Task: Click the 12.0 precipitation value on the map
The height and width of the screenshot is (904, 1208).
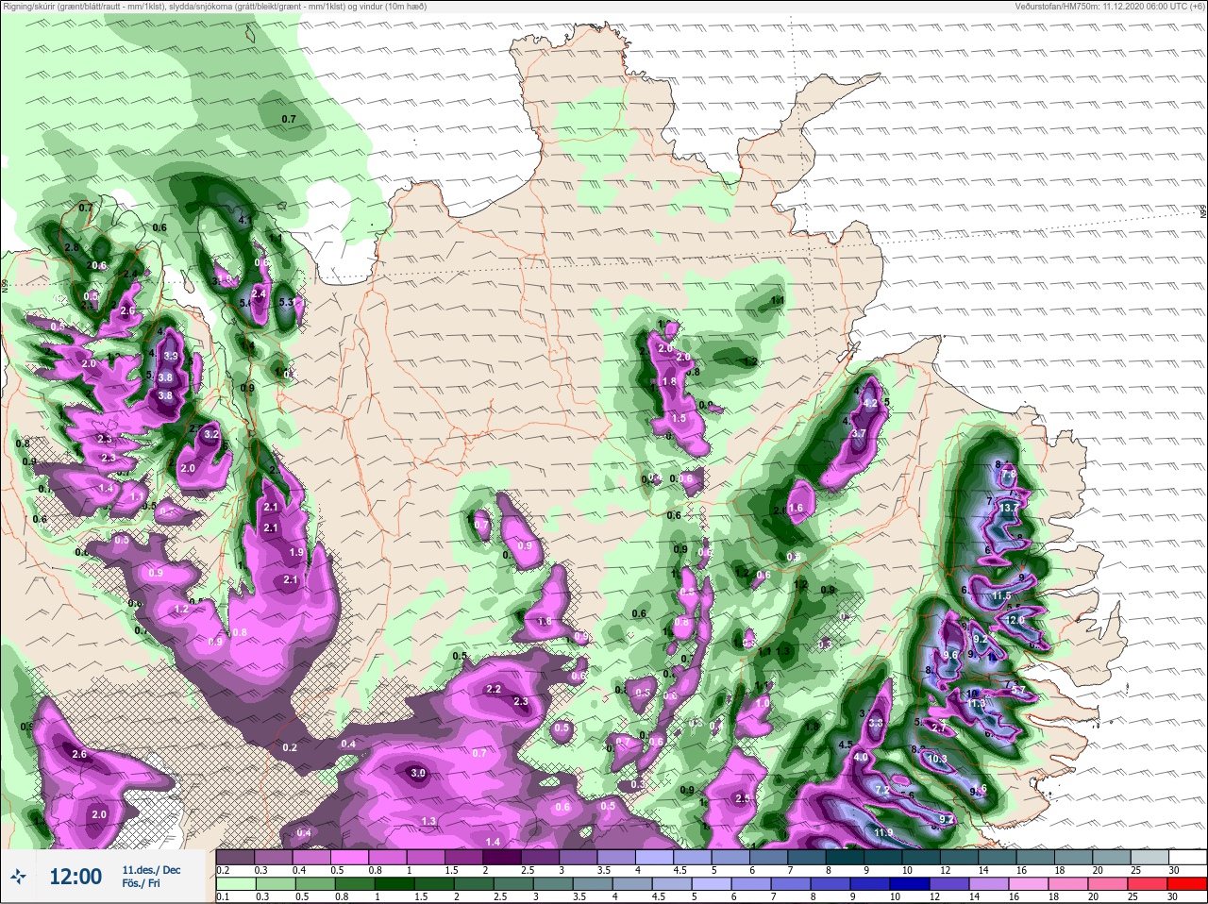Action: (1015, 620)
